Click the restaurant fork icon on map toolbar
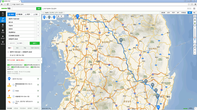Viewport: 197px width, 110px height. (x=61, y=16)
